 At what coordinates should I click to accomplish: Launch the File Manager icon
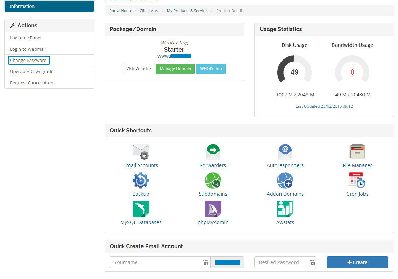pos(357,152)
